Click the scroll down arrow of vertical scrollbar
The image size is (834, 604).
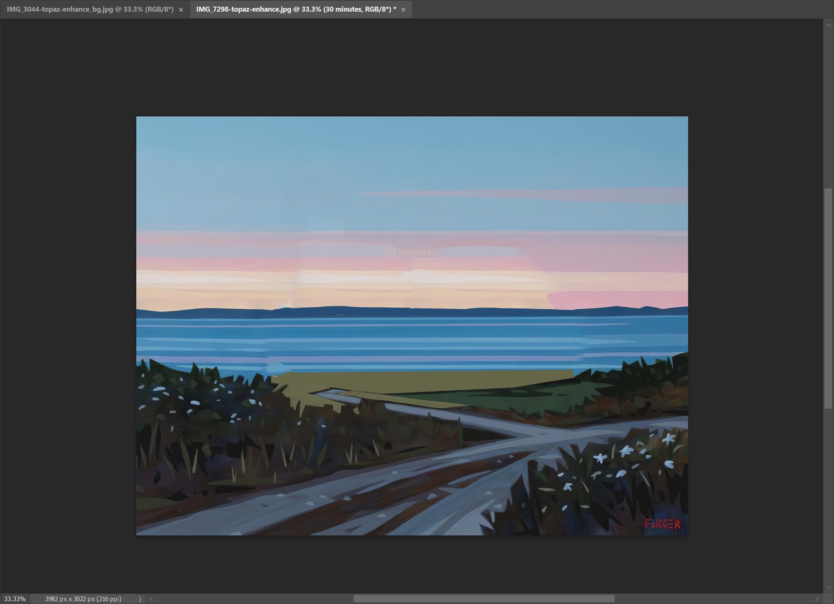(x=828, y=588)
